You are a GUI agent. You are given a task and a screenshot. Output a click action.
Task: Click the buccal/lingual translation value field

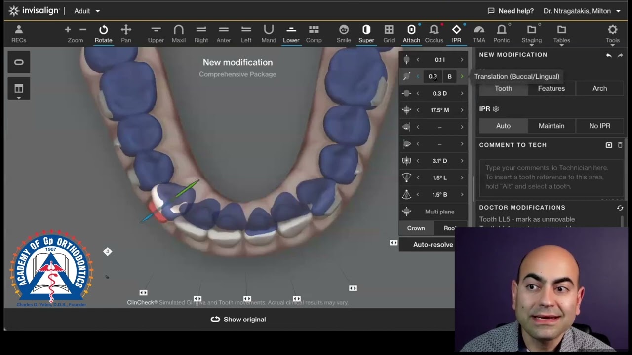click(433, 76)
